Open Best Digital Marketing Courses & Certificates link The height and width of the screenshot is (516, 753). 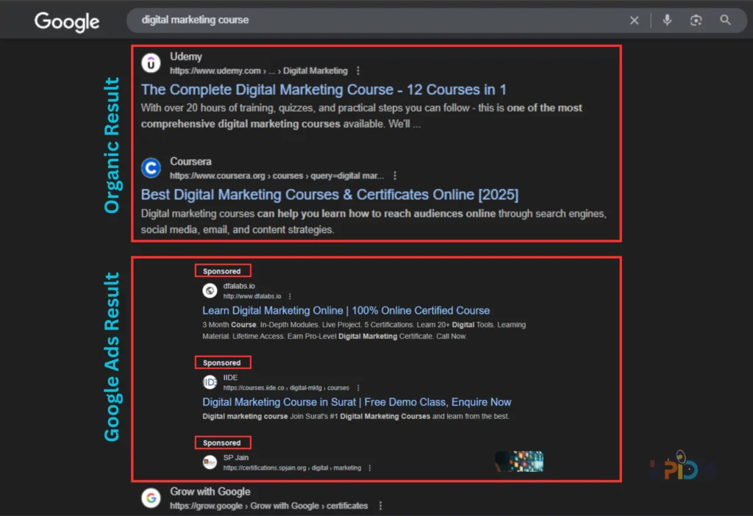point(329,195)
